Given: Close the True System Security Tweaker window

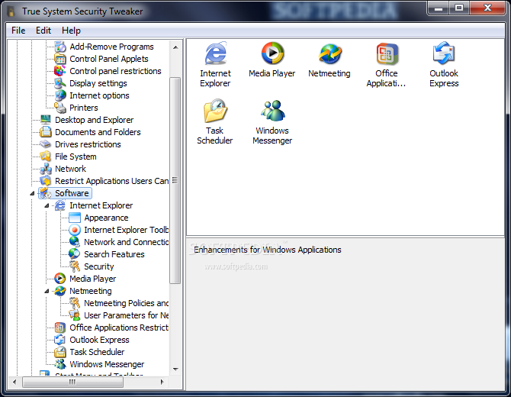Looking at the screenshot, I should (x=487, y=8).
